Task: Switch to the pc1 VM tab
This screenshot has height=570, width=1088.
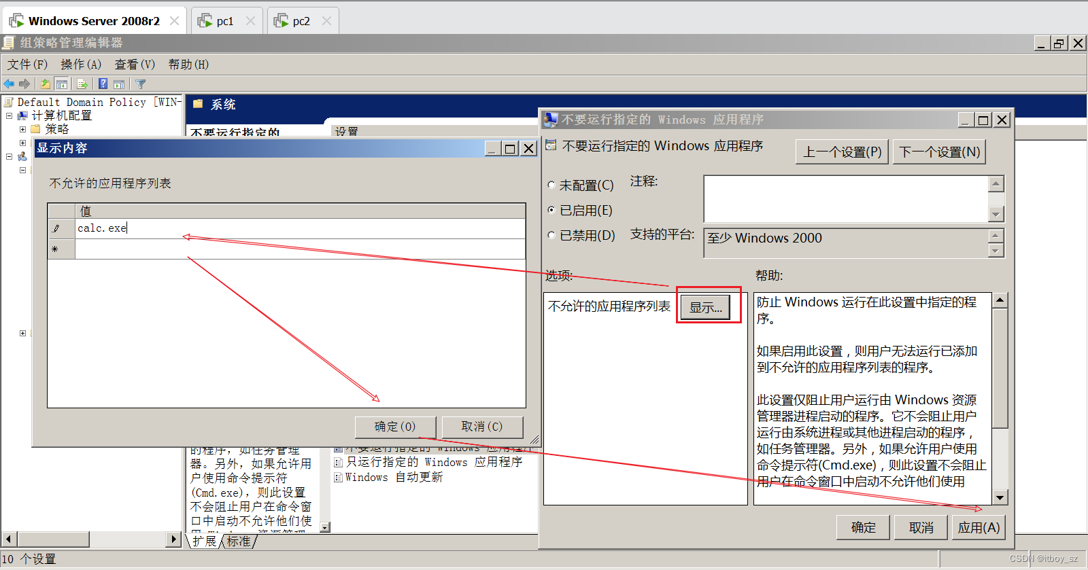Action: (225, 21)
